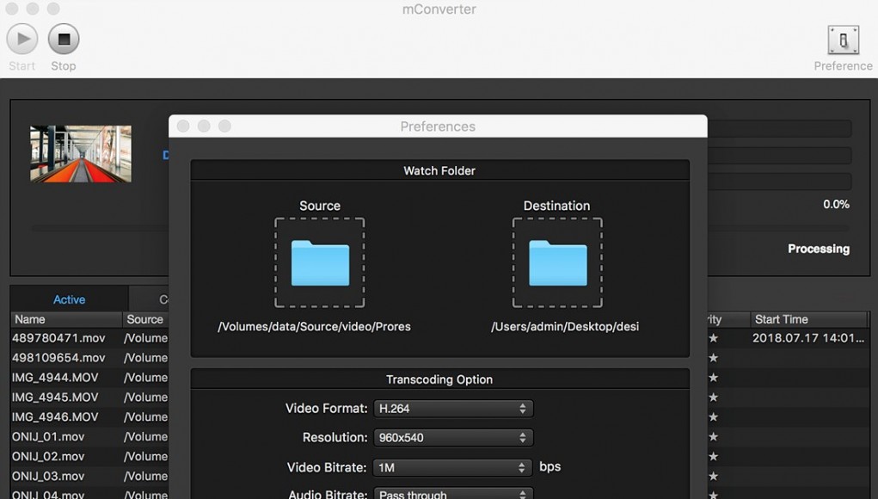Click the priority star for ONIJ_02.mov row
This screenshot has width=878, height=499.
[x=713, y=457]
